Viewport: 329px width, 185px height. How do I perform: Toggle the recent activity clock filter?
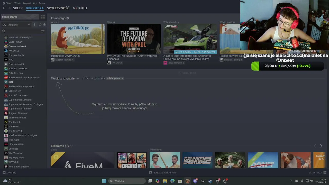tap(40, 25)
